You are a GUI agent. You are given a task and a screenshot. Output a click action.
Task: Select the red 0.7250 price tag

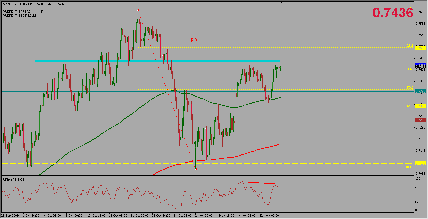pos(420,120)
